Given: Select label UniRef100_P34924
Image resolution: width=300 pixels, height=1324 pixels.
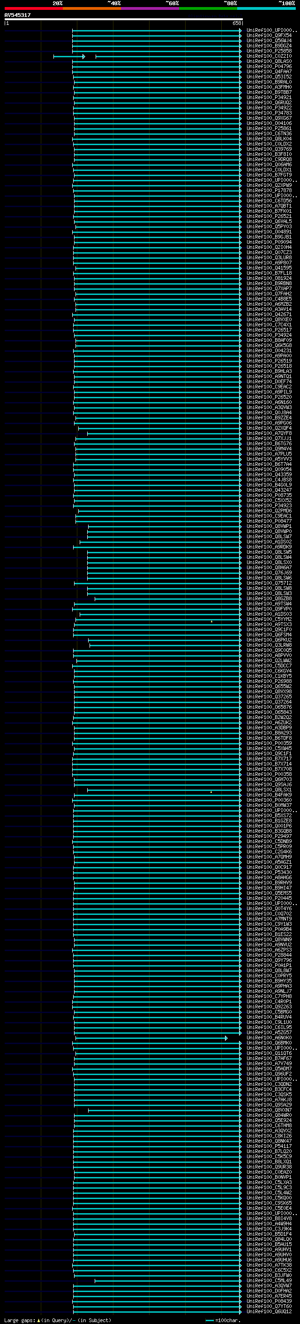Looking at the screenshot, I should 269,335.
